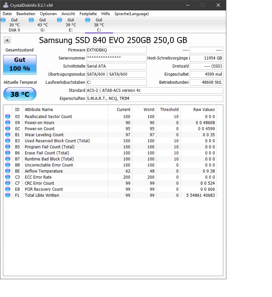The width and height of the screenshot is (272, 297).
Task: Click the Drehzahl value ---- (SSD)
Action: [x=207, y=66]
